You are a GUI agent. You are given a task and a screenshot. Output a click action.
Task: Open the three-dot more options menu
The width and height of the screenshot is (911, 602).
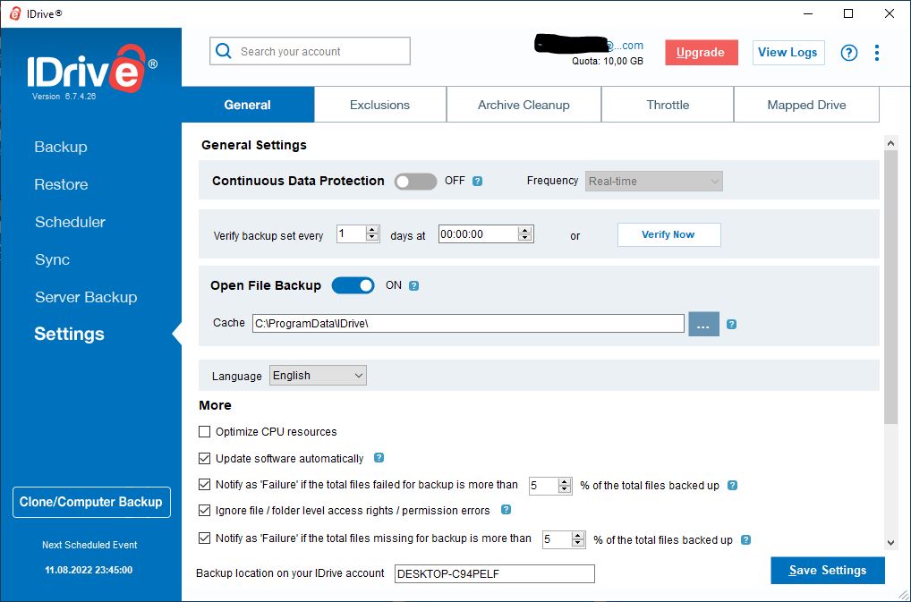[877, 53]
